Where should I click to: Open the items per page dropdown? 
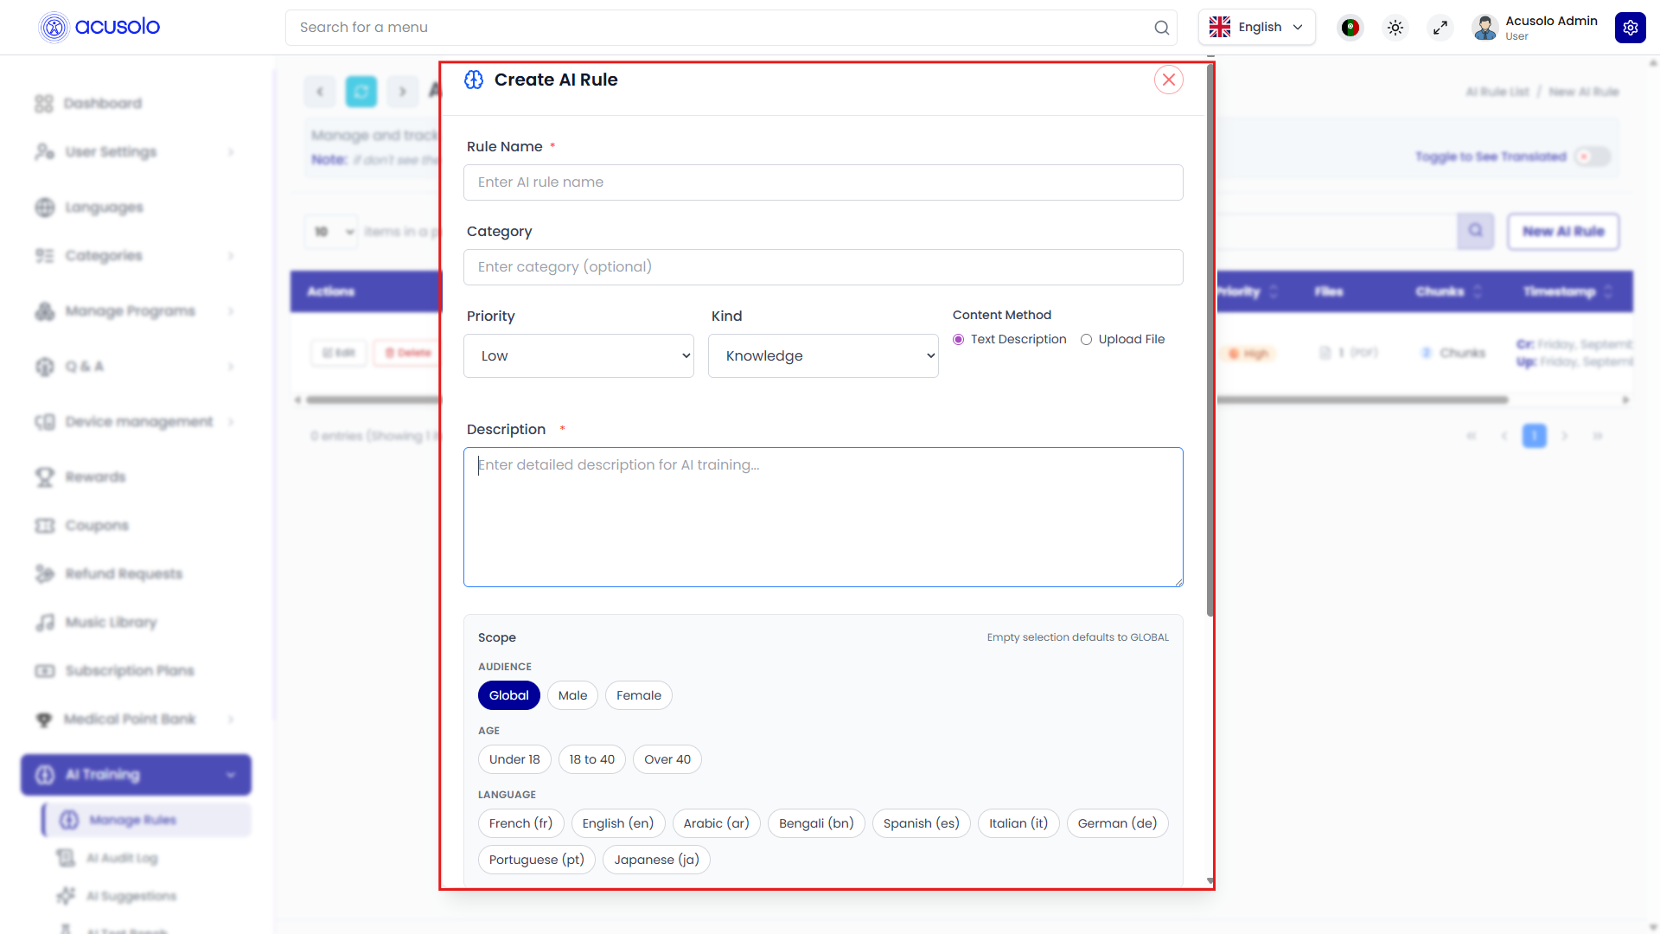pyautogui.click(x=331, y=231)
